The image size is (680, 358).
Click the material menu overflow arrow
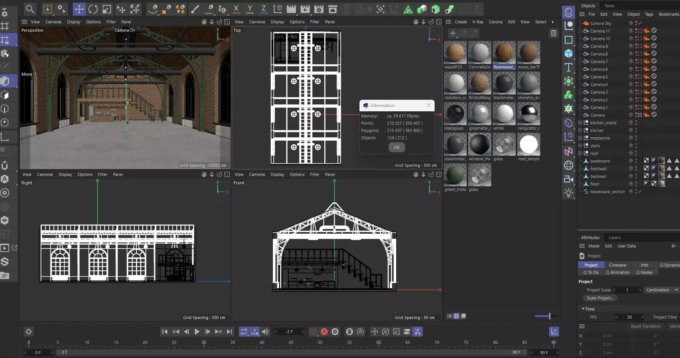[552, 22]
